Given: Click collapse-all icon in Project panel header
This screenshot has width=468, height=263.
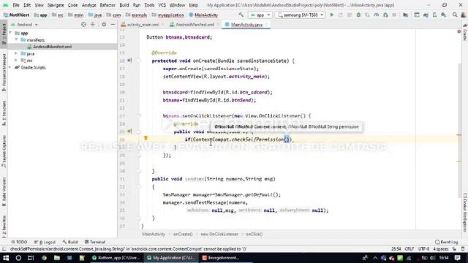Looking at the screenshot, I should point(93,24).
